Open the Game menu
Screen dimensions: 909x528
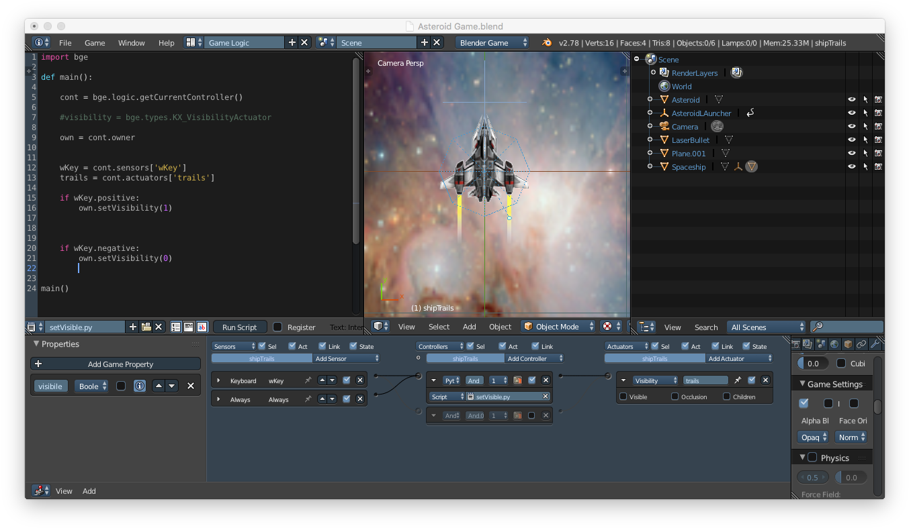coord(94,42)
